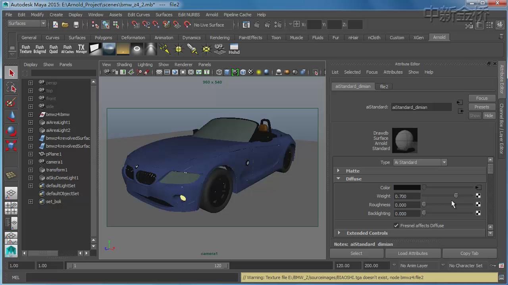The width and height of the screenshot is (508, 285).
Task: Click the Diffuse Color black swatch
Action: point(407,188)
